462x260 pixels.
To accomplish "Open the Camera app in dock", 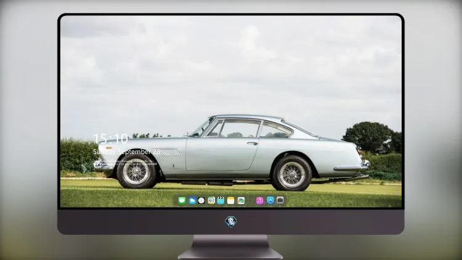I will coord(280,200).
